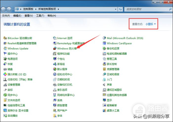The height and width of the screenshot is (122, 173).
Task: Open the 区域和语言 link
Action: click(113, 74)
